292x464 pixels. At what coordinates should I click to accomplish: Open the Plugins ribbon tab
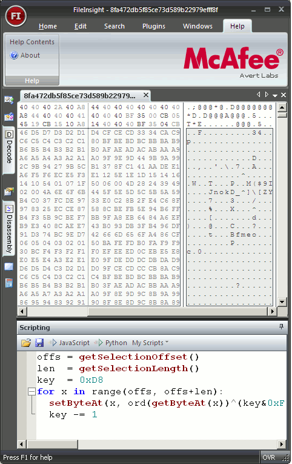pos(154,26)
